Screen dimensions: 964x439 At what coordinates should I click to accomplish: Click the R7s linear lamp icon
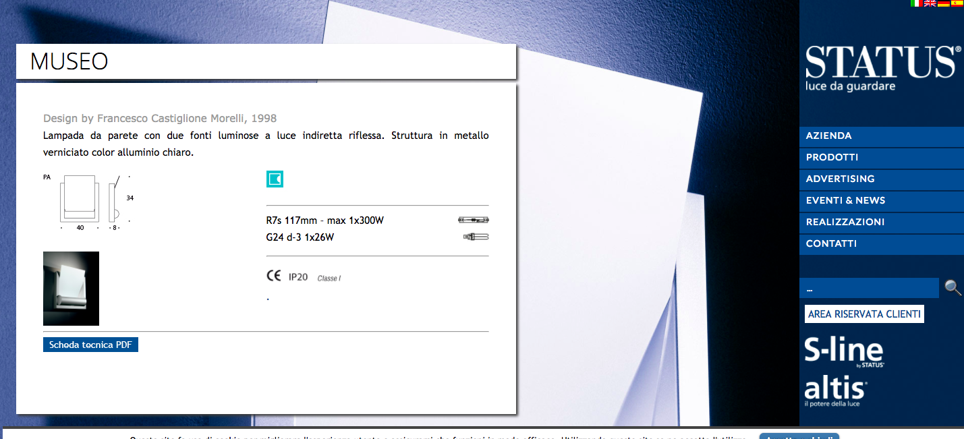click(x=473, y=220)
